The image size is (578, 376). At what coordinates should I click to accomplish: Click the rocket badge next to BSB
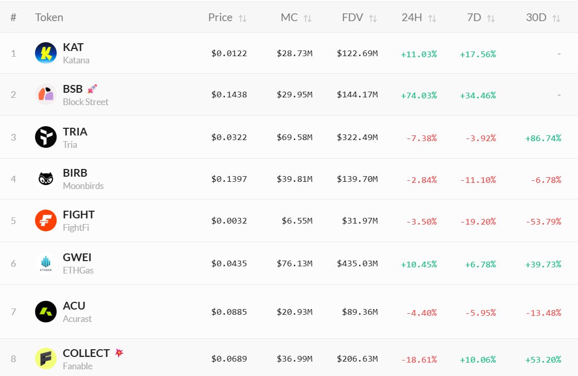[x=92, y=89]
